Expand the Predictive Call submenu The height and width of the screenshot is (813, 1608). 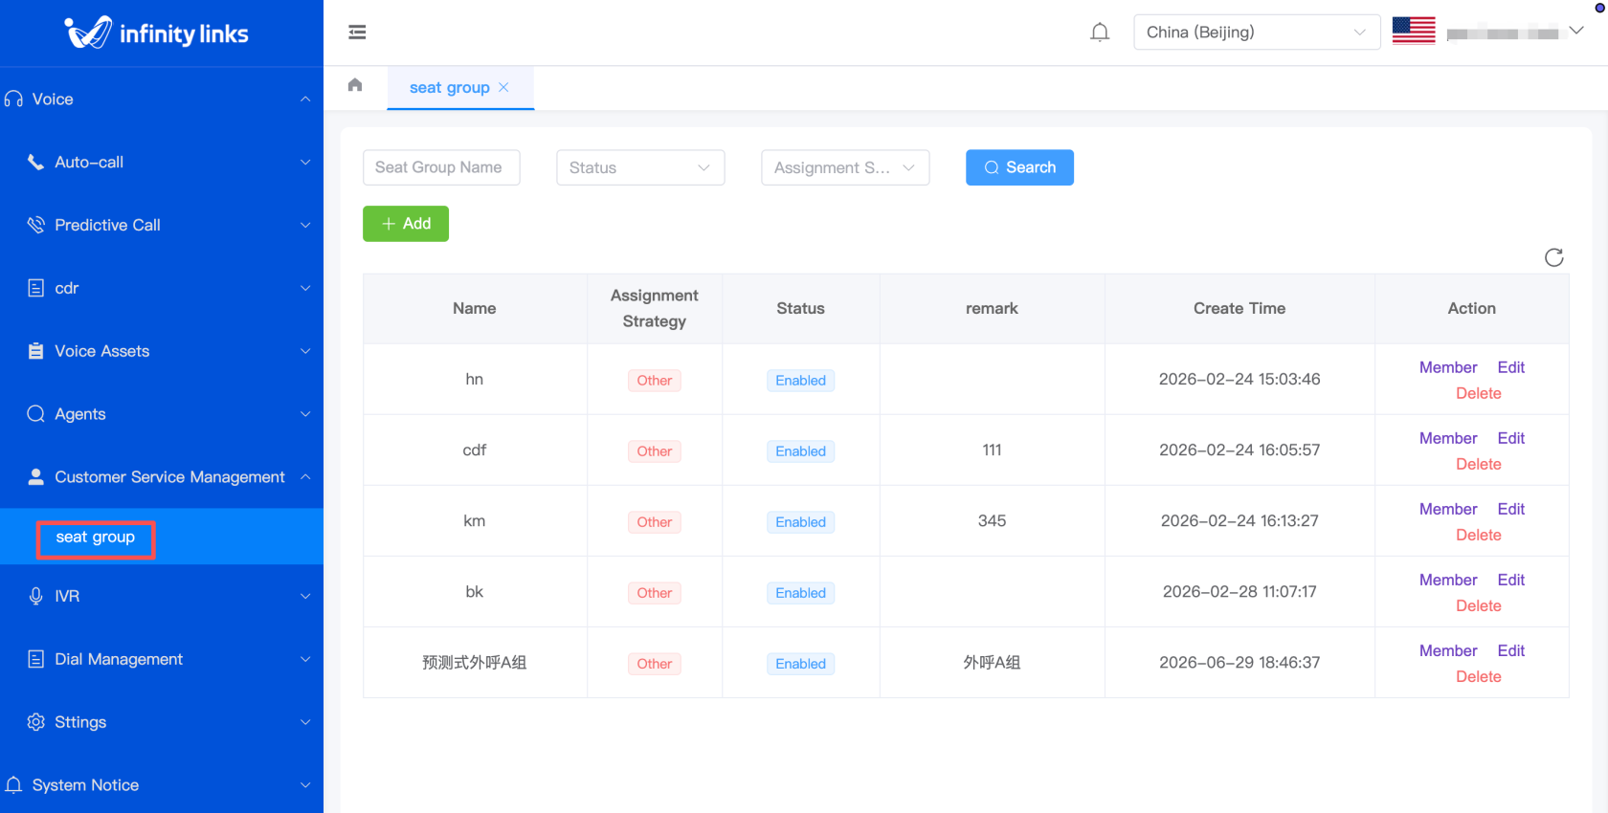305,225
